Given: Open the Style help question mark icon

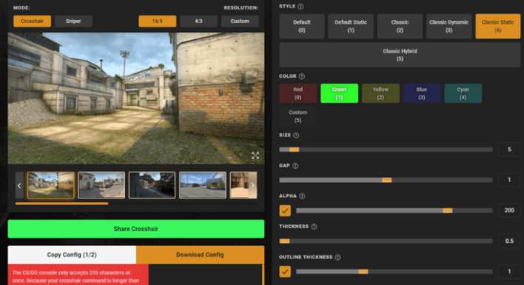Looking at the screenshot, I should click(x=300, y=7).
